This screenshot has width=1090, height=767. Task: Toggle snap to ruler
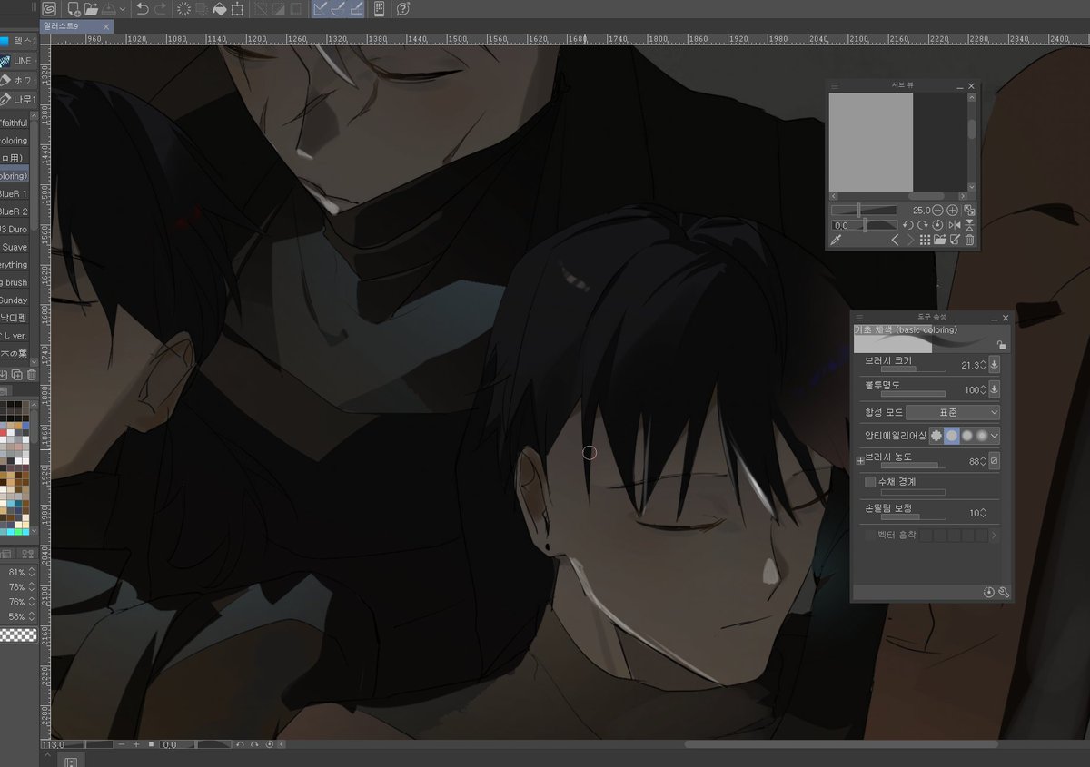321,9
